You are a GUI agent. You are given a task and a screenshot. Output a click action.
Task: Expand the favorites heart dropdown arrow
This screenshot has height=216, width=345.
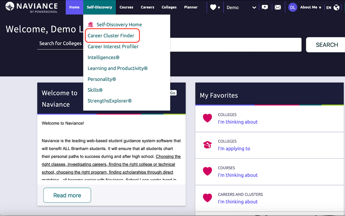point(219,8)
